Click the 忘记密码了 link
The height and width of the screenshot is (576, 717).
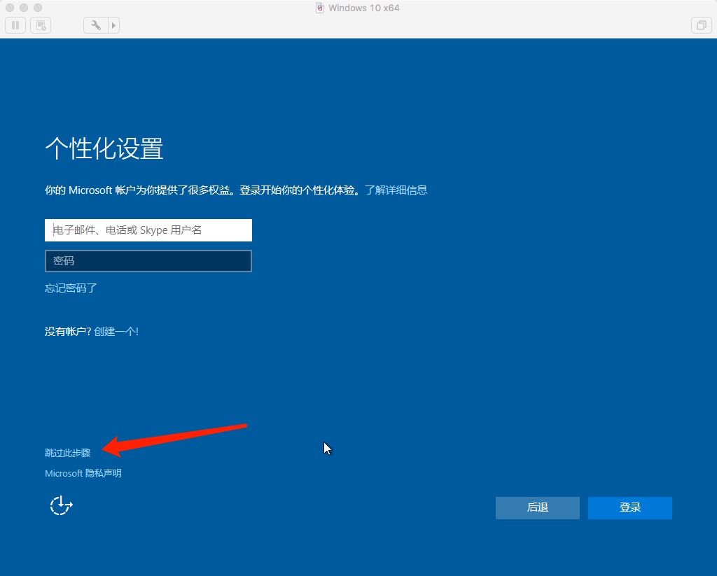point(71,288)
